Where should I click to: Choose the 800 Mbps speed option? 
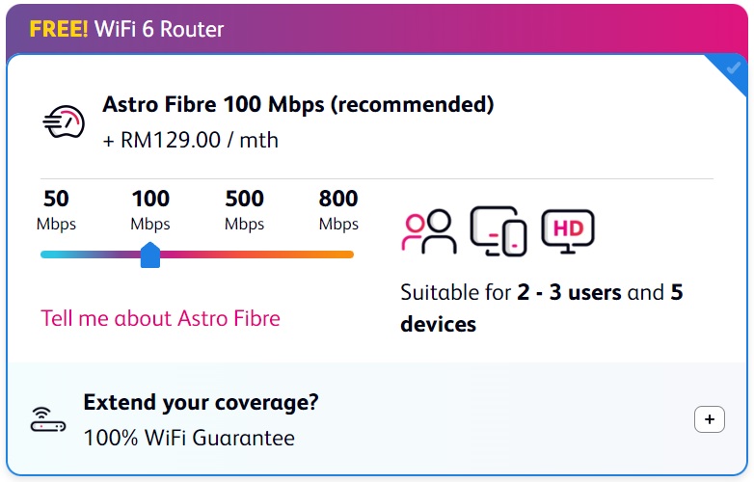(x=338, y=210)
